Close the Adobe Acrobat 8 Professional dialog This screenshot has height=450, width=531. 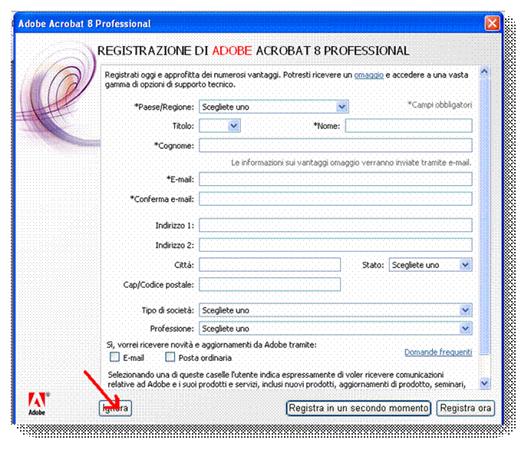(492, 24)
